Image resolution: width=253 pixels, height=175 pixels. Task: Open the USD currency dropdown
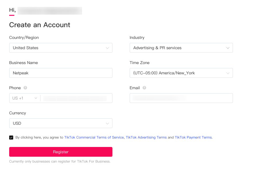[x=61, y=123]
